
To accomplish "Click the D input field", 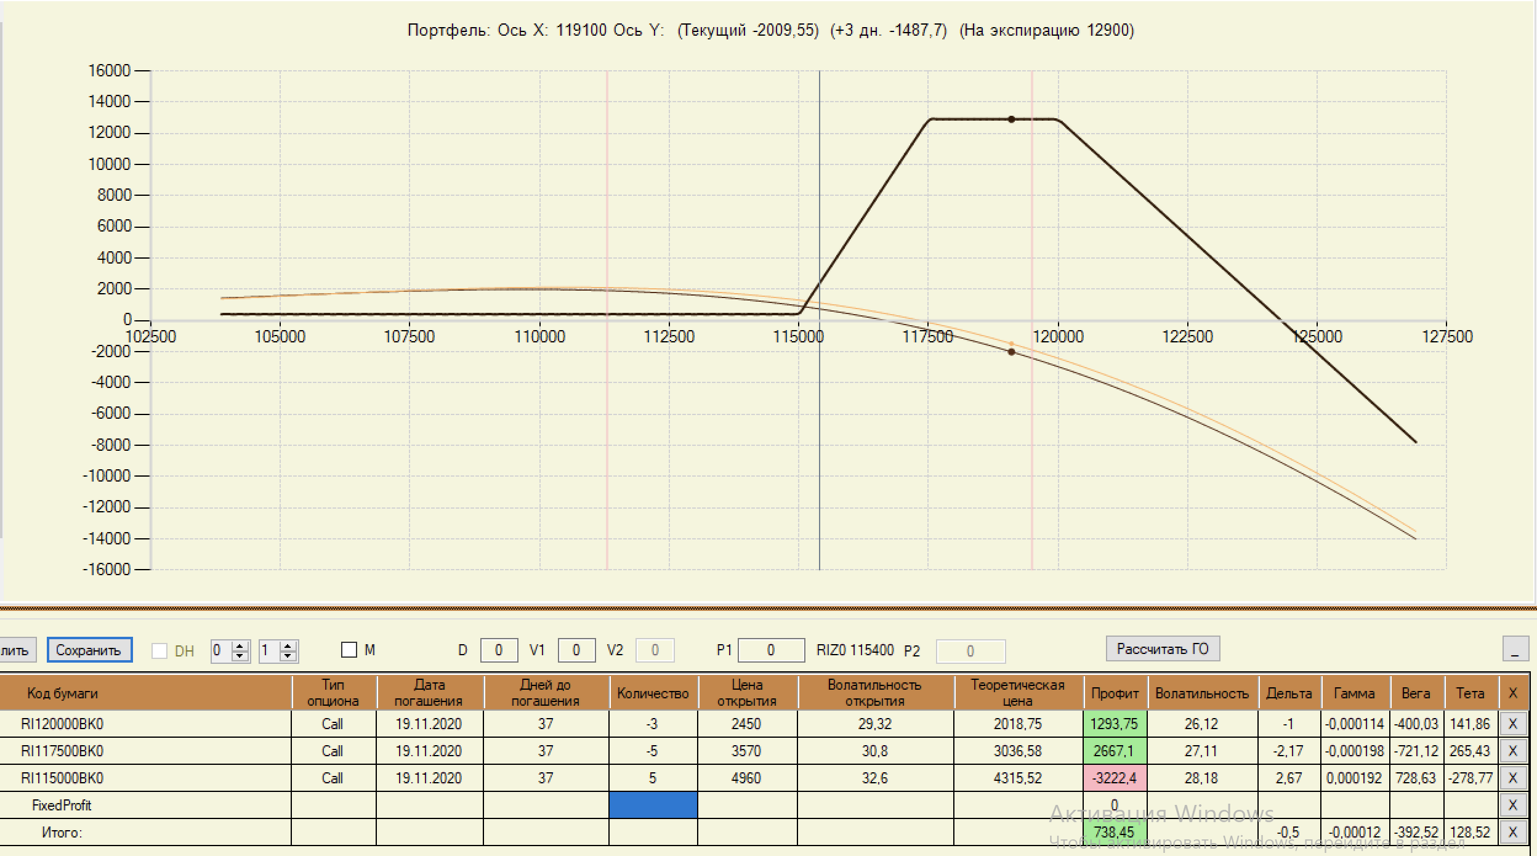I will [498, 650].
